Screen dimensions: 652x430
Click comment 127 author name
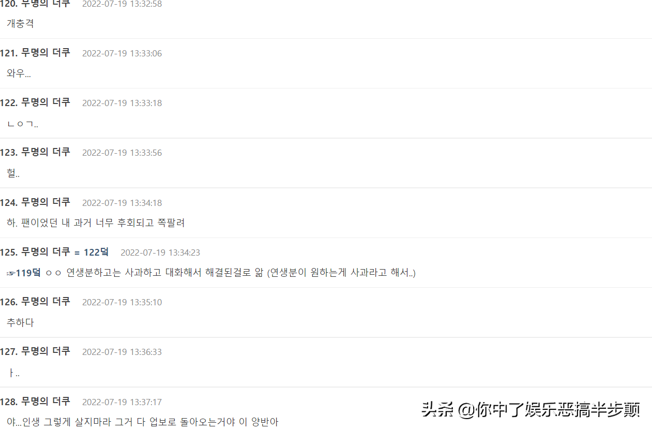(x=46, y=351)
